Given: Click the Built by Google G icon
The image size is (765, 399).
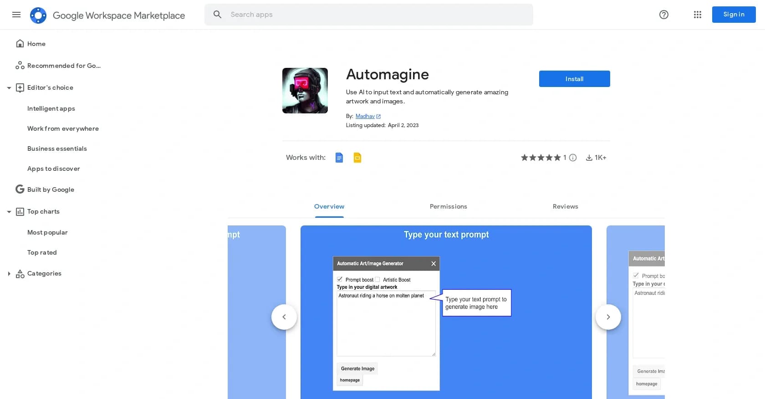Looking at the screenshot, I should click(x=20, y=189).
